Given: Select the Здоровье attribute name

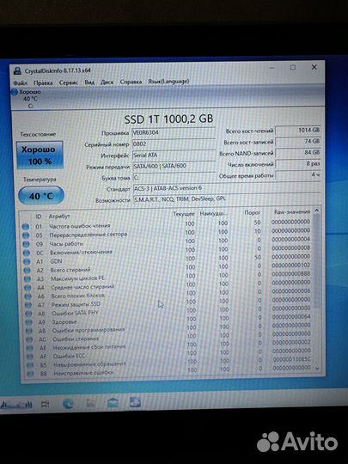Looking at the screenshot, I should (x=64, y=321).
